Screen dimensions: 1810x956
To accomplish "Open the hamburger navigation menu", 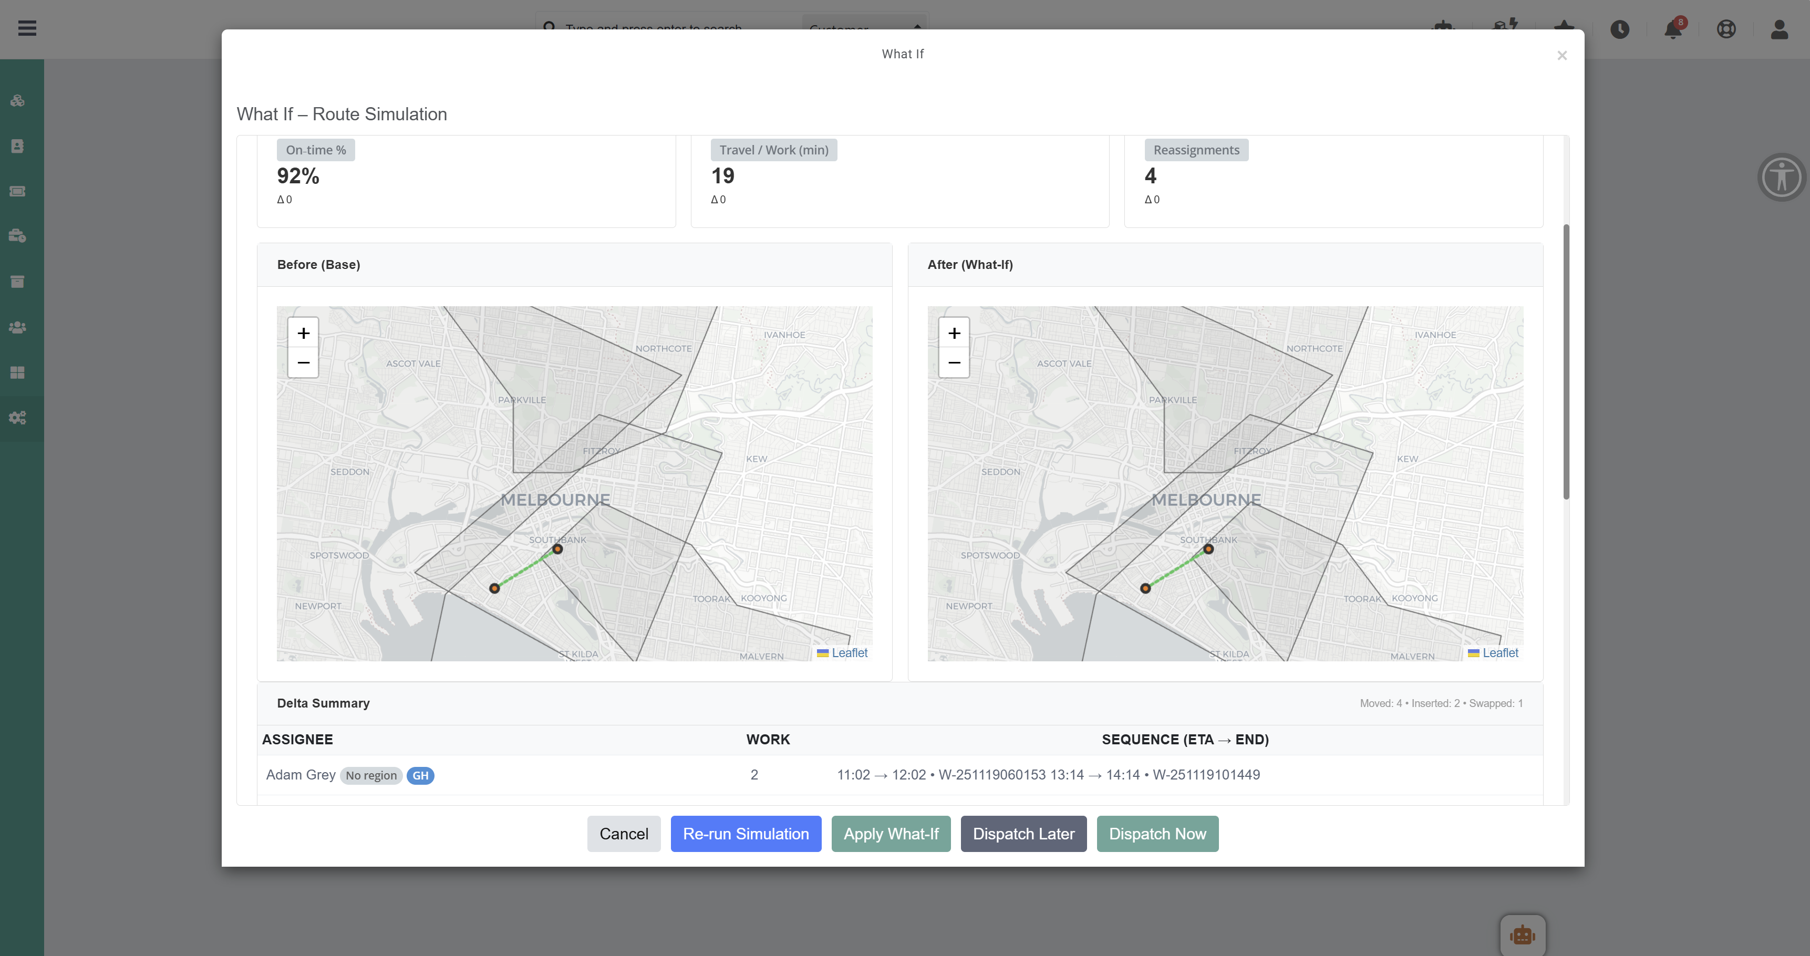I will point(27,28).
